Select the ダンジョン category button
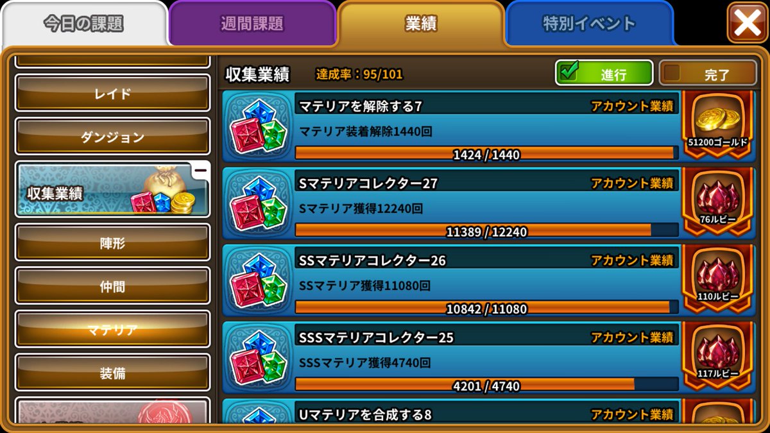Screen dimensions: 770x433 (112, 137)
